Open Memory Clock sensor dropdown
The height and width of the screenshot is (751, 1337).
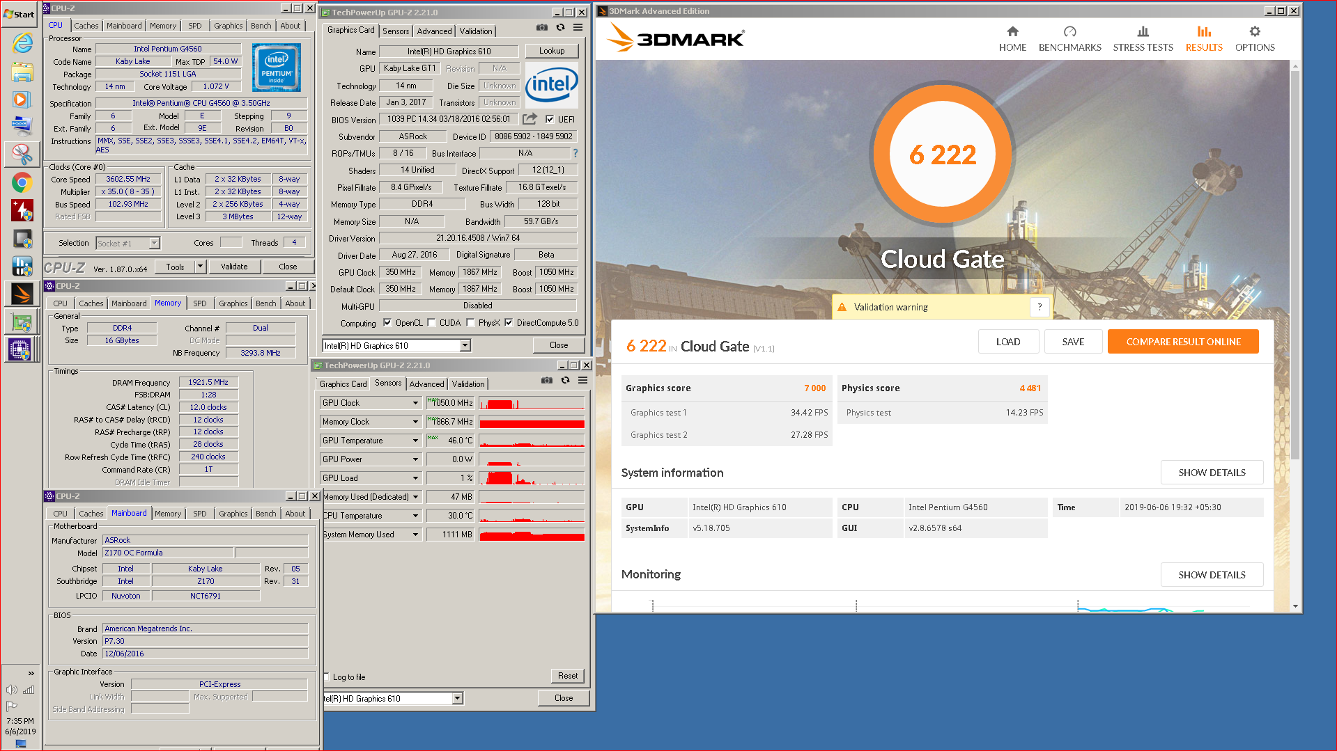point(415,422)
